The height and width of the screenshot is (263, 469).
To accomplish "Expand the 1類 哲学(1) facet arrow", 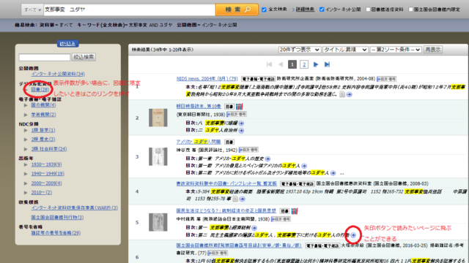I will pyautogui.click(x=26, y=130).
